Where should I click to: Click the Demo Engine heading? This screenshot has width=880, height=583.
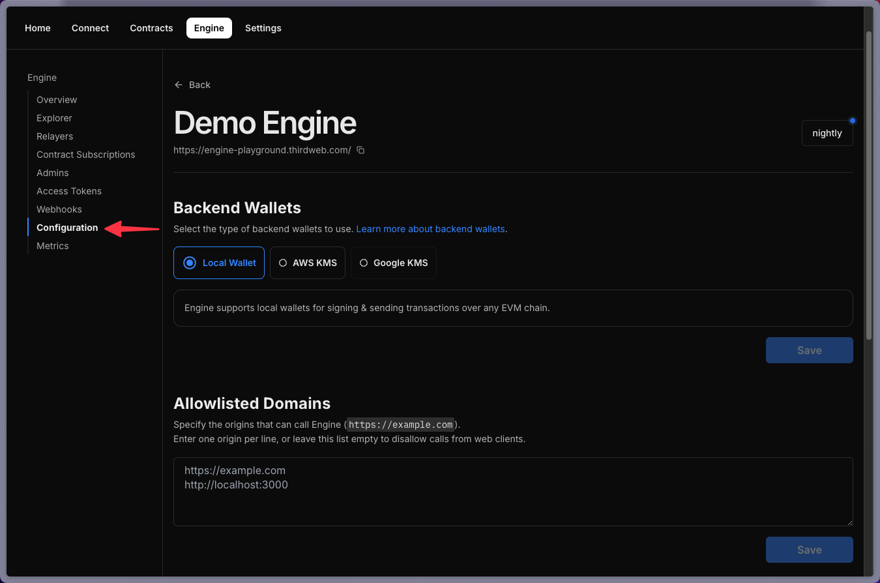265,123
